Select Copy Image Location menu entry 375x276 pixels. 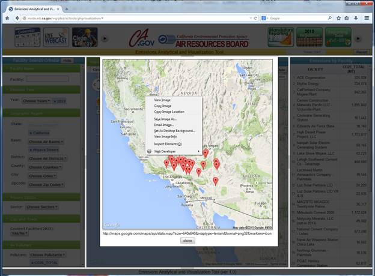coord(169,112)
